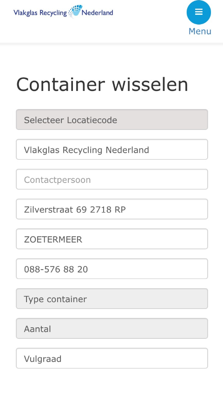The height and width of the screenshot is (395, 223).
Task: Click the 088-576 88 20 phone field
Action: pyautogui.click(x=112, y=269)
